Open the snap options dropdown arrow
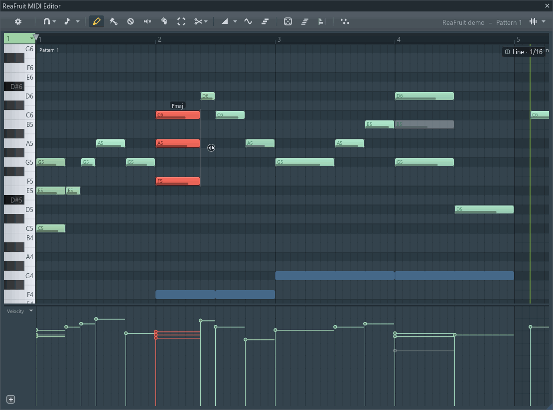553x410 pixels. 55,22
